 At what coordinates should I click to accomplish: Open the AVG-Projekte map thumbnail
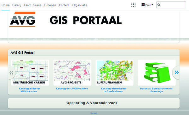coord(72,73)
